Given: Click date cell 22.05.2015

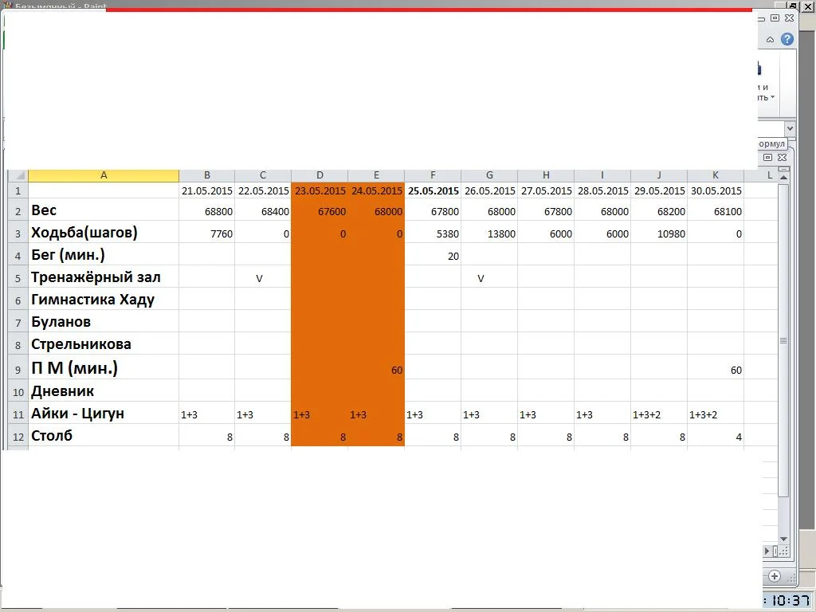Looking at the screenshot, I should coord(263,191).
